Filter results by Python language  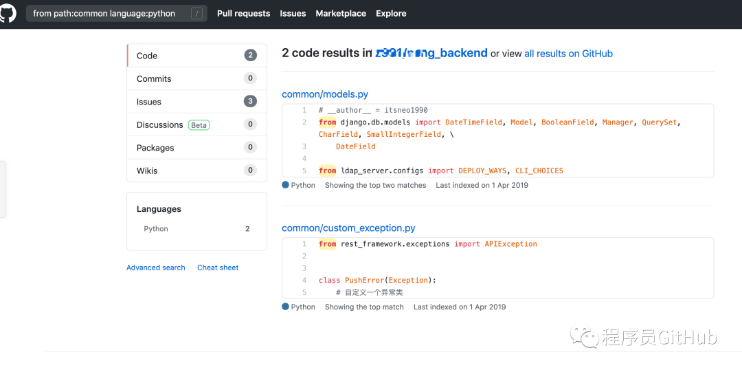pyautogui.click(x=156, y=229)
